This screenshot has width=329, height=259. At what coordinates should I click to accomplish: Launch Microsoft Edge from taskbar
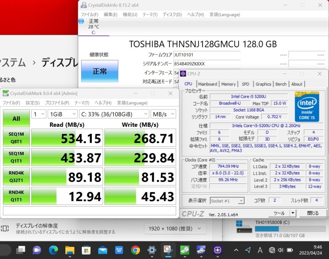tap(53, 250)
